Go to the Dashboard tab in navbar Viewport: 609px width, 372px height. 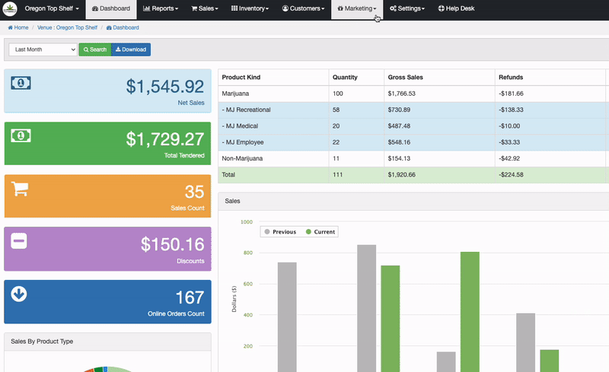click(x=111, y=8)
